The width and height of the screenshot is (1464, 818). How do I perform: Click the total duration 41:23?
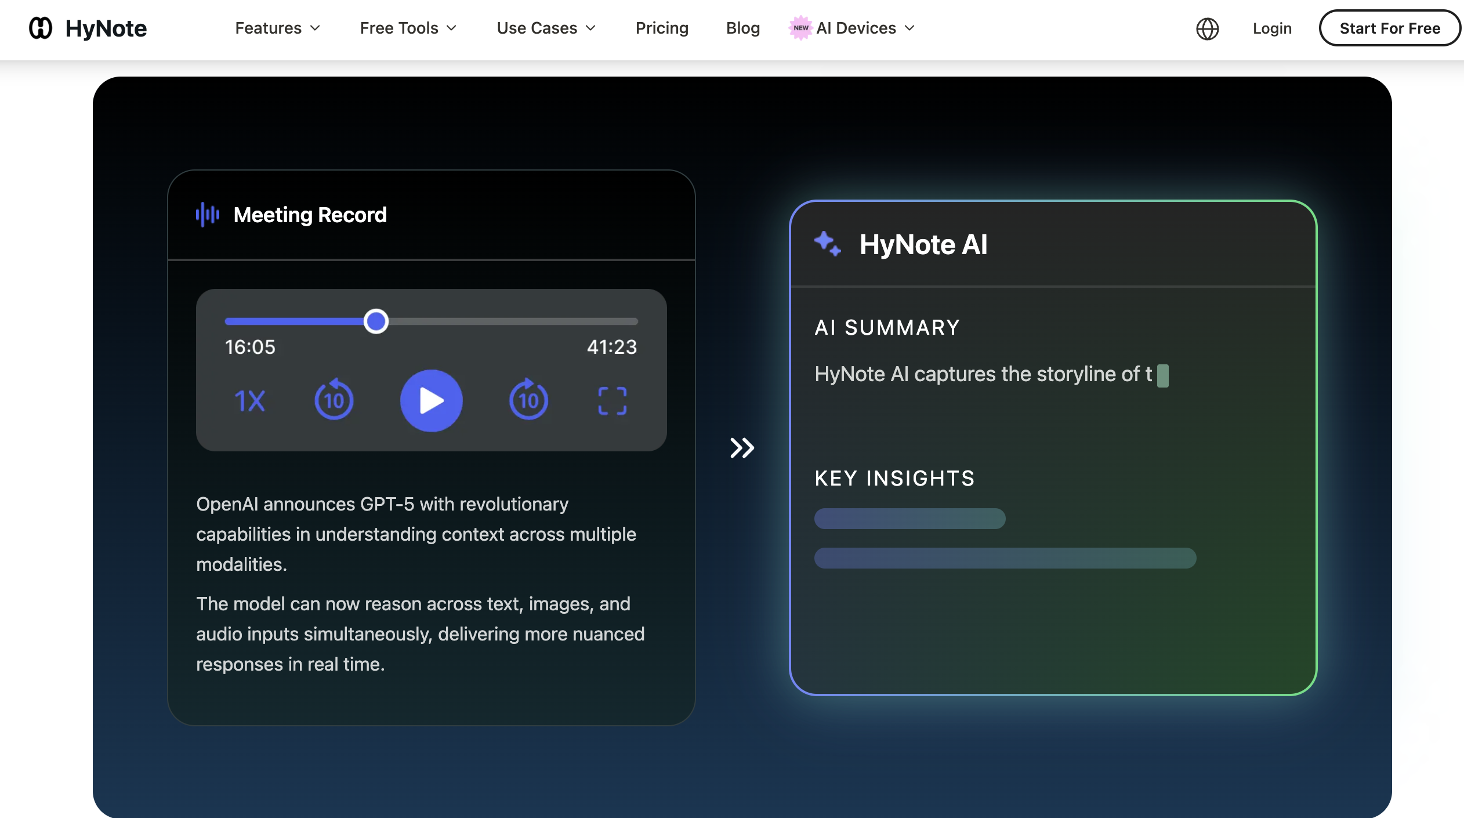click(612, 347)
